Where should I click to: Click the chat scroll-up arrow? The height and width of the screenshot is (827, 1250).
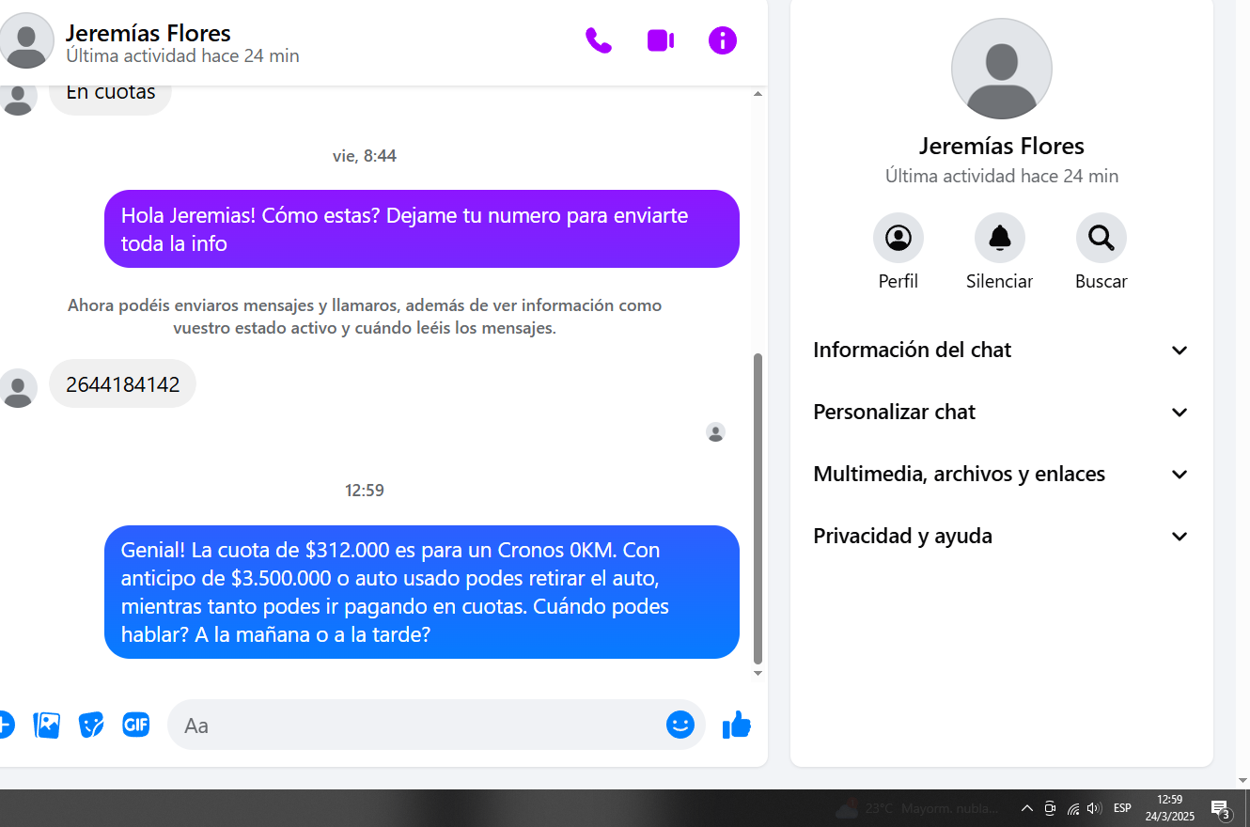pyautogui.click(x=758, y=94)
